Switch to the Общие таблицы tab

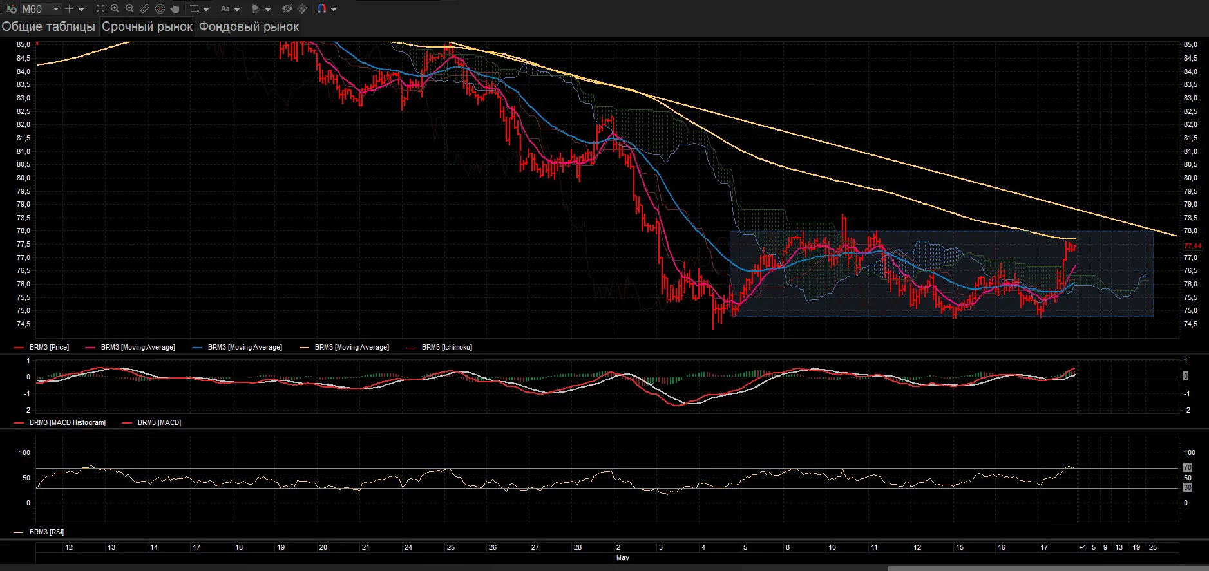(x=48, y=26)
